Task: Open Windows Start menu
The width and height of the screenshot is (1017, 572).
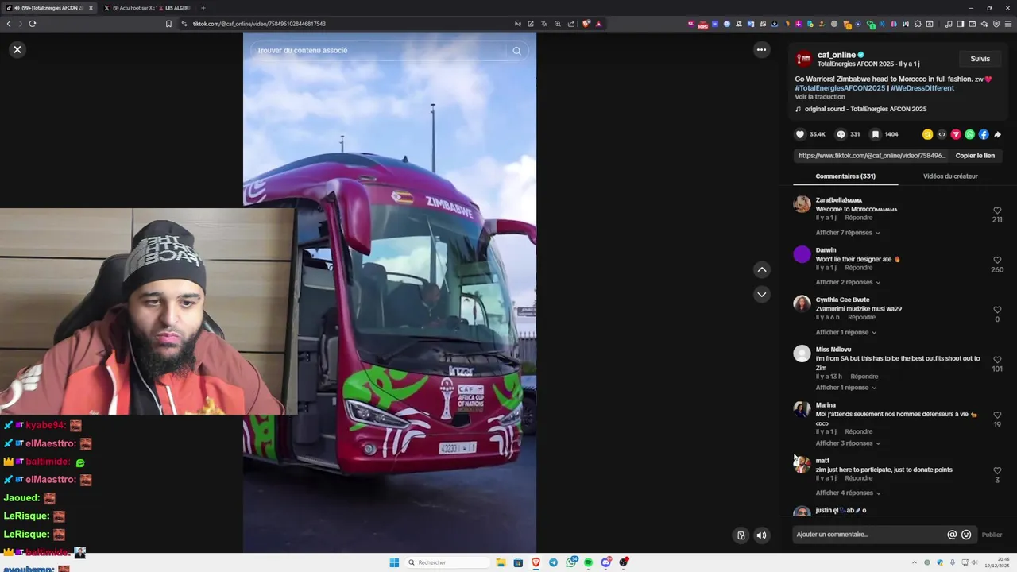Action: 394,562
